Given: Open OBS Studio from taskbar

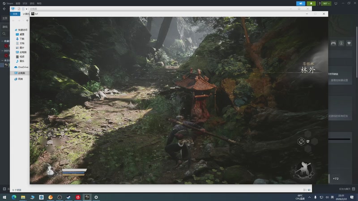Looking at the screenshot, I should [60, 197].
